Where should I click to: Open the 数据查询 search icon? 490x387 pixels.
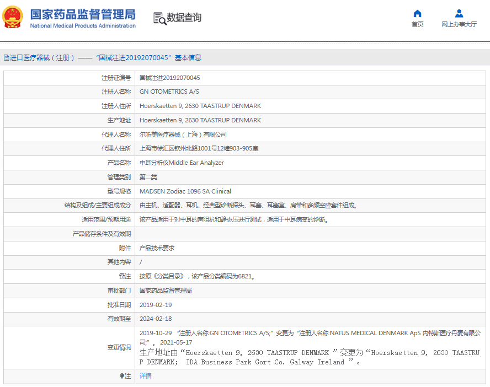coord(159,18)
